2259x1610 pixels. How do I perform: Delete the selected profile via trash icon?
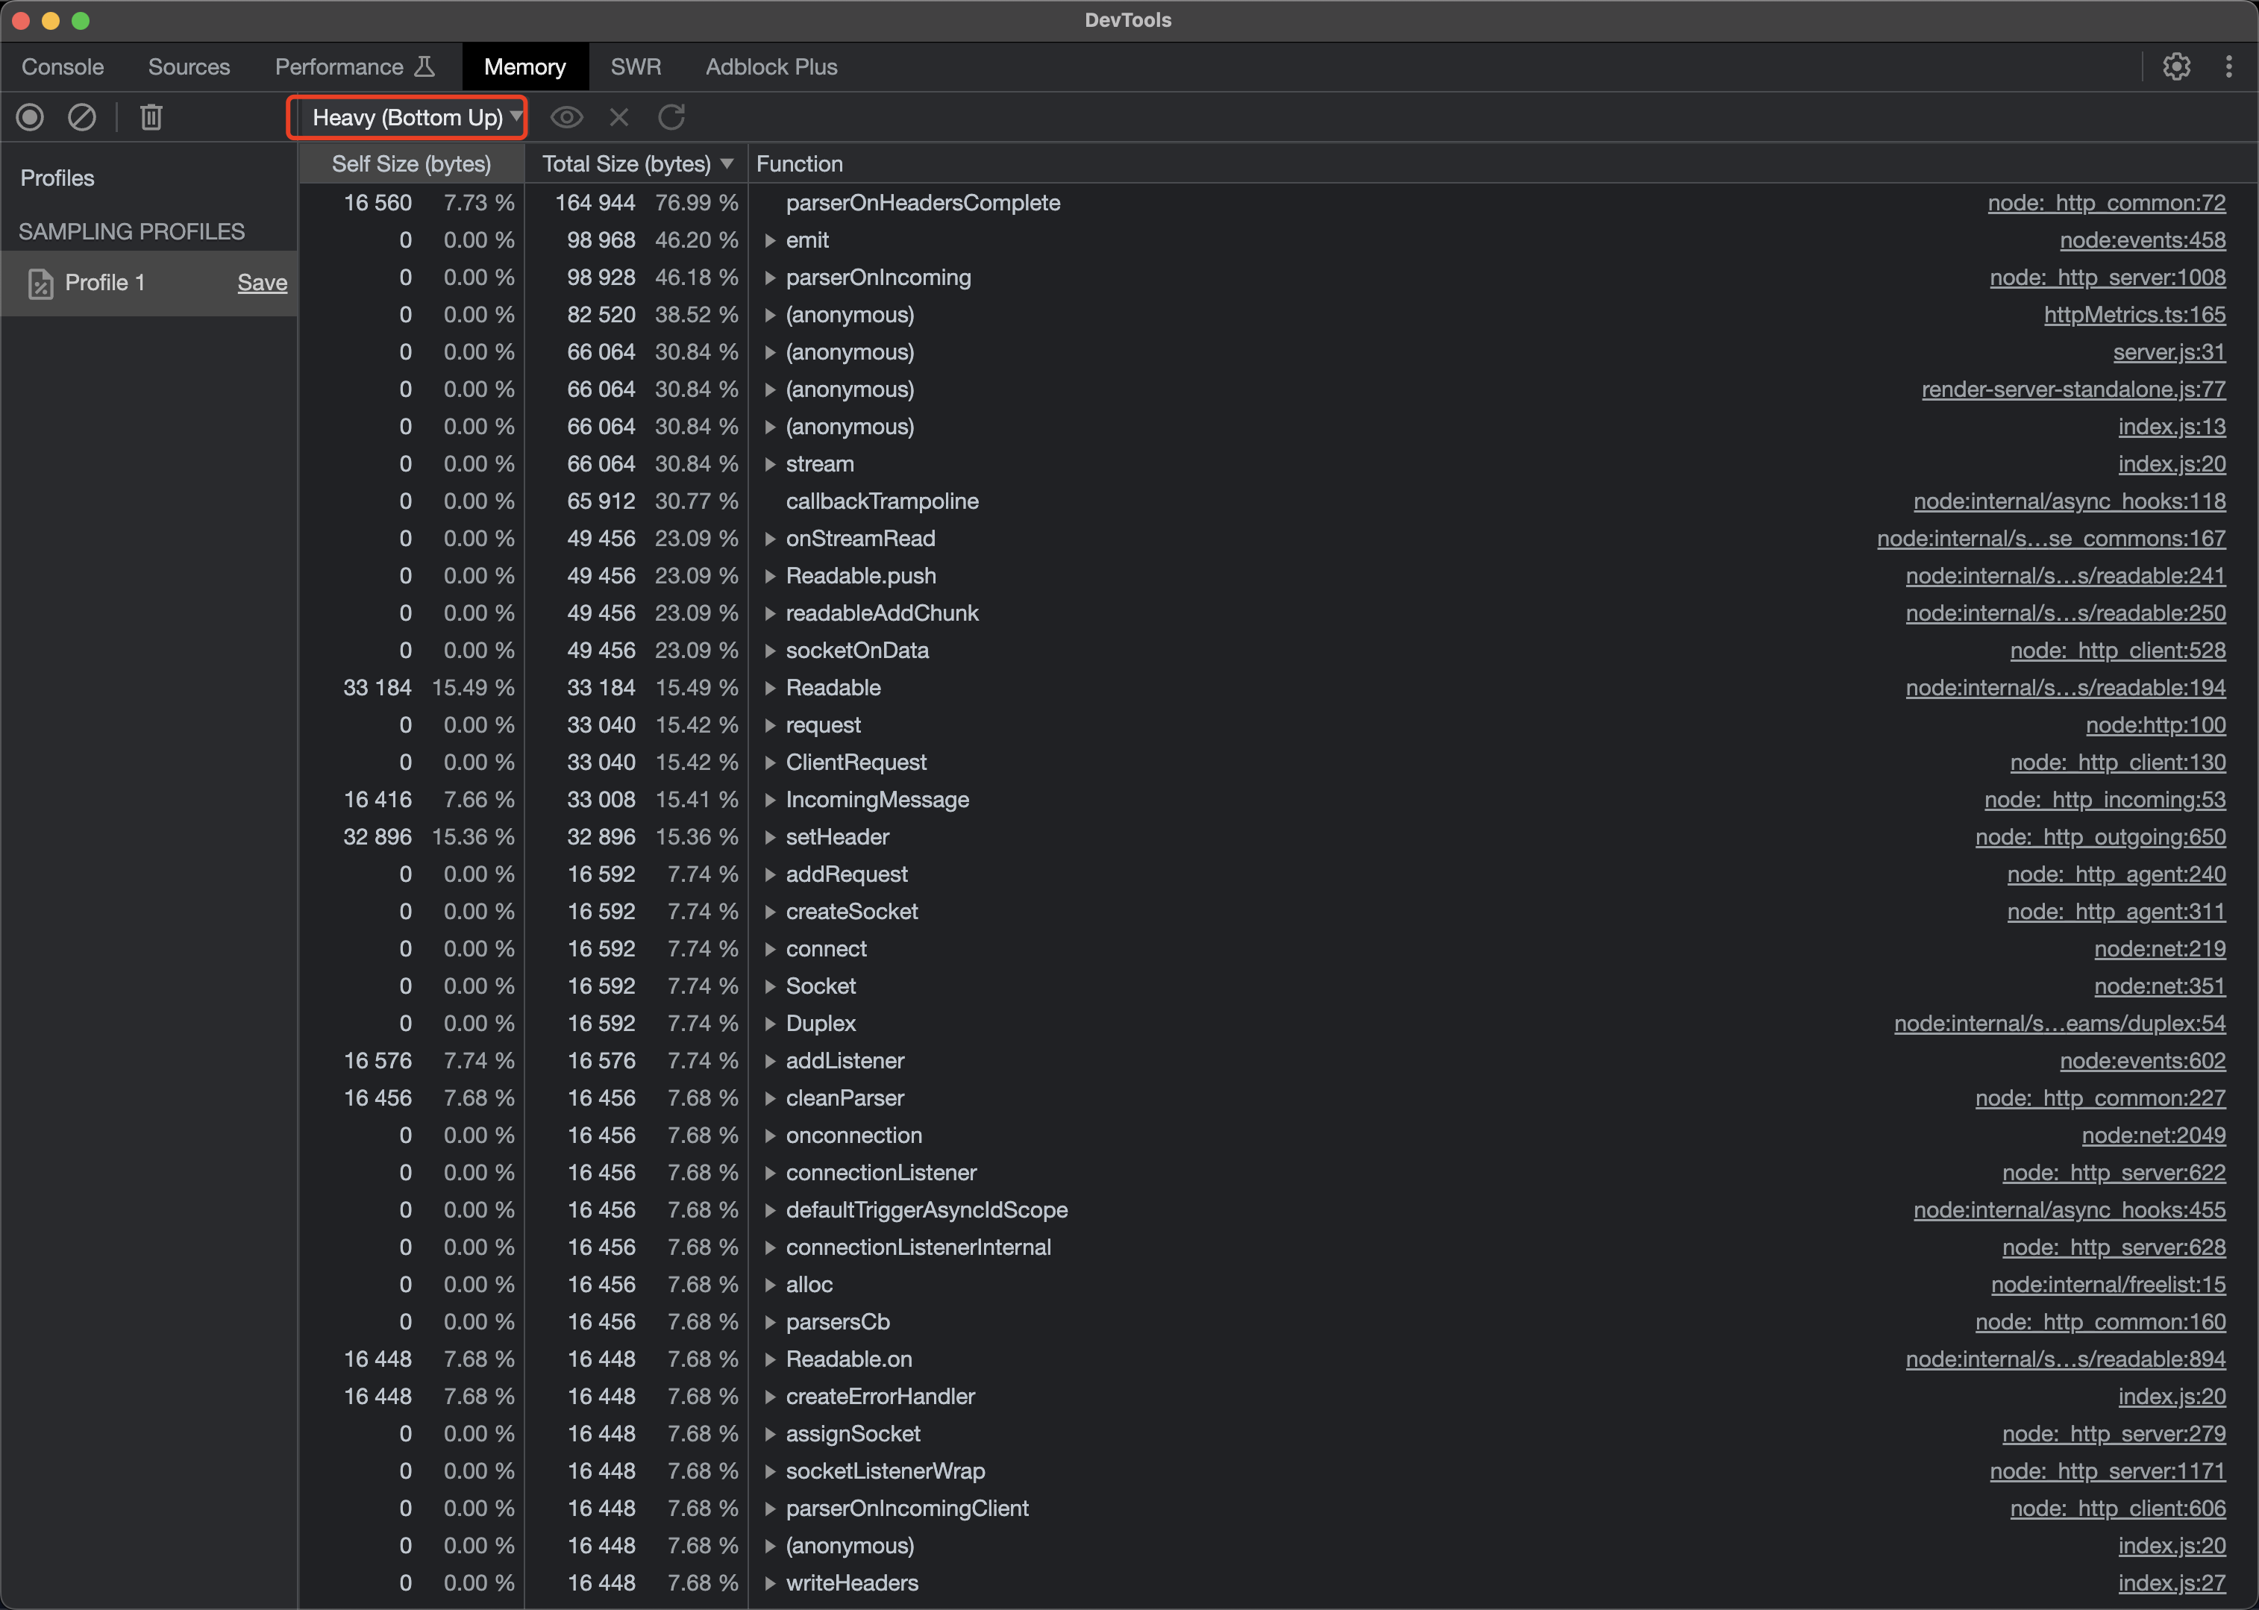pyautogui.click(x=151, y=117)
